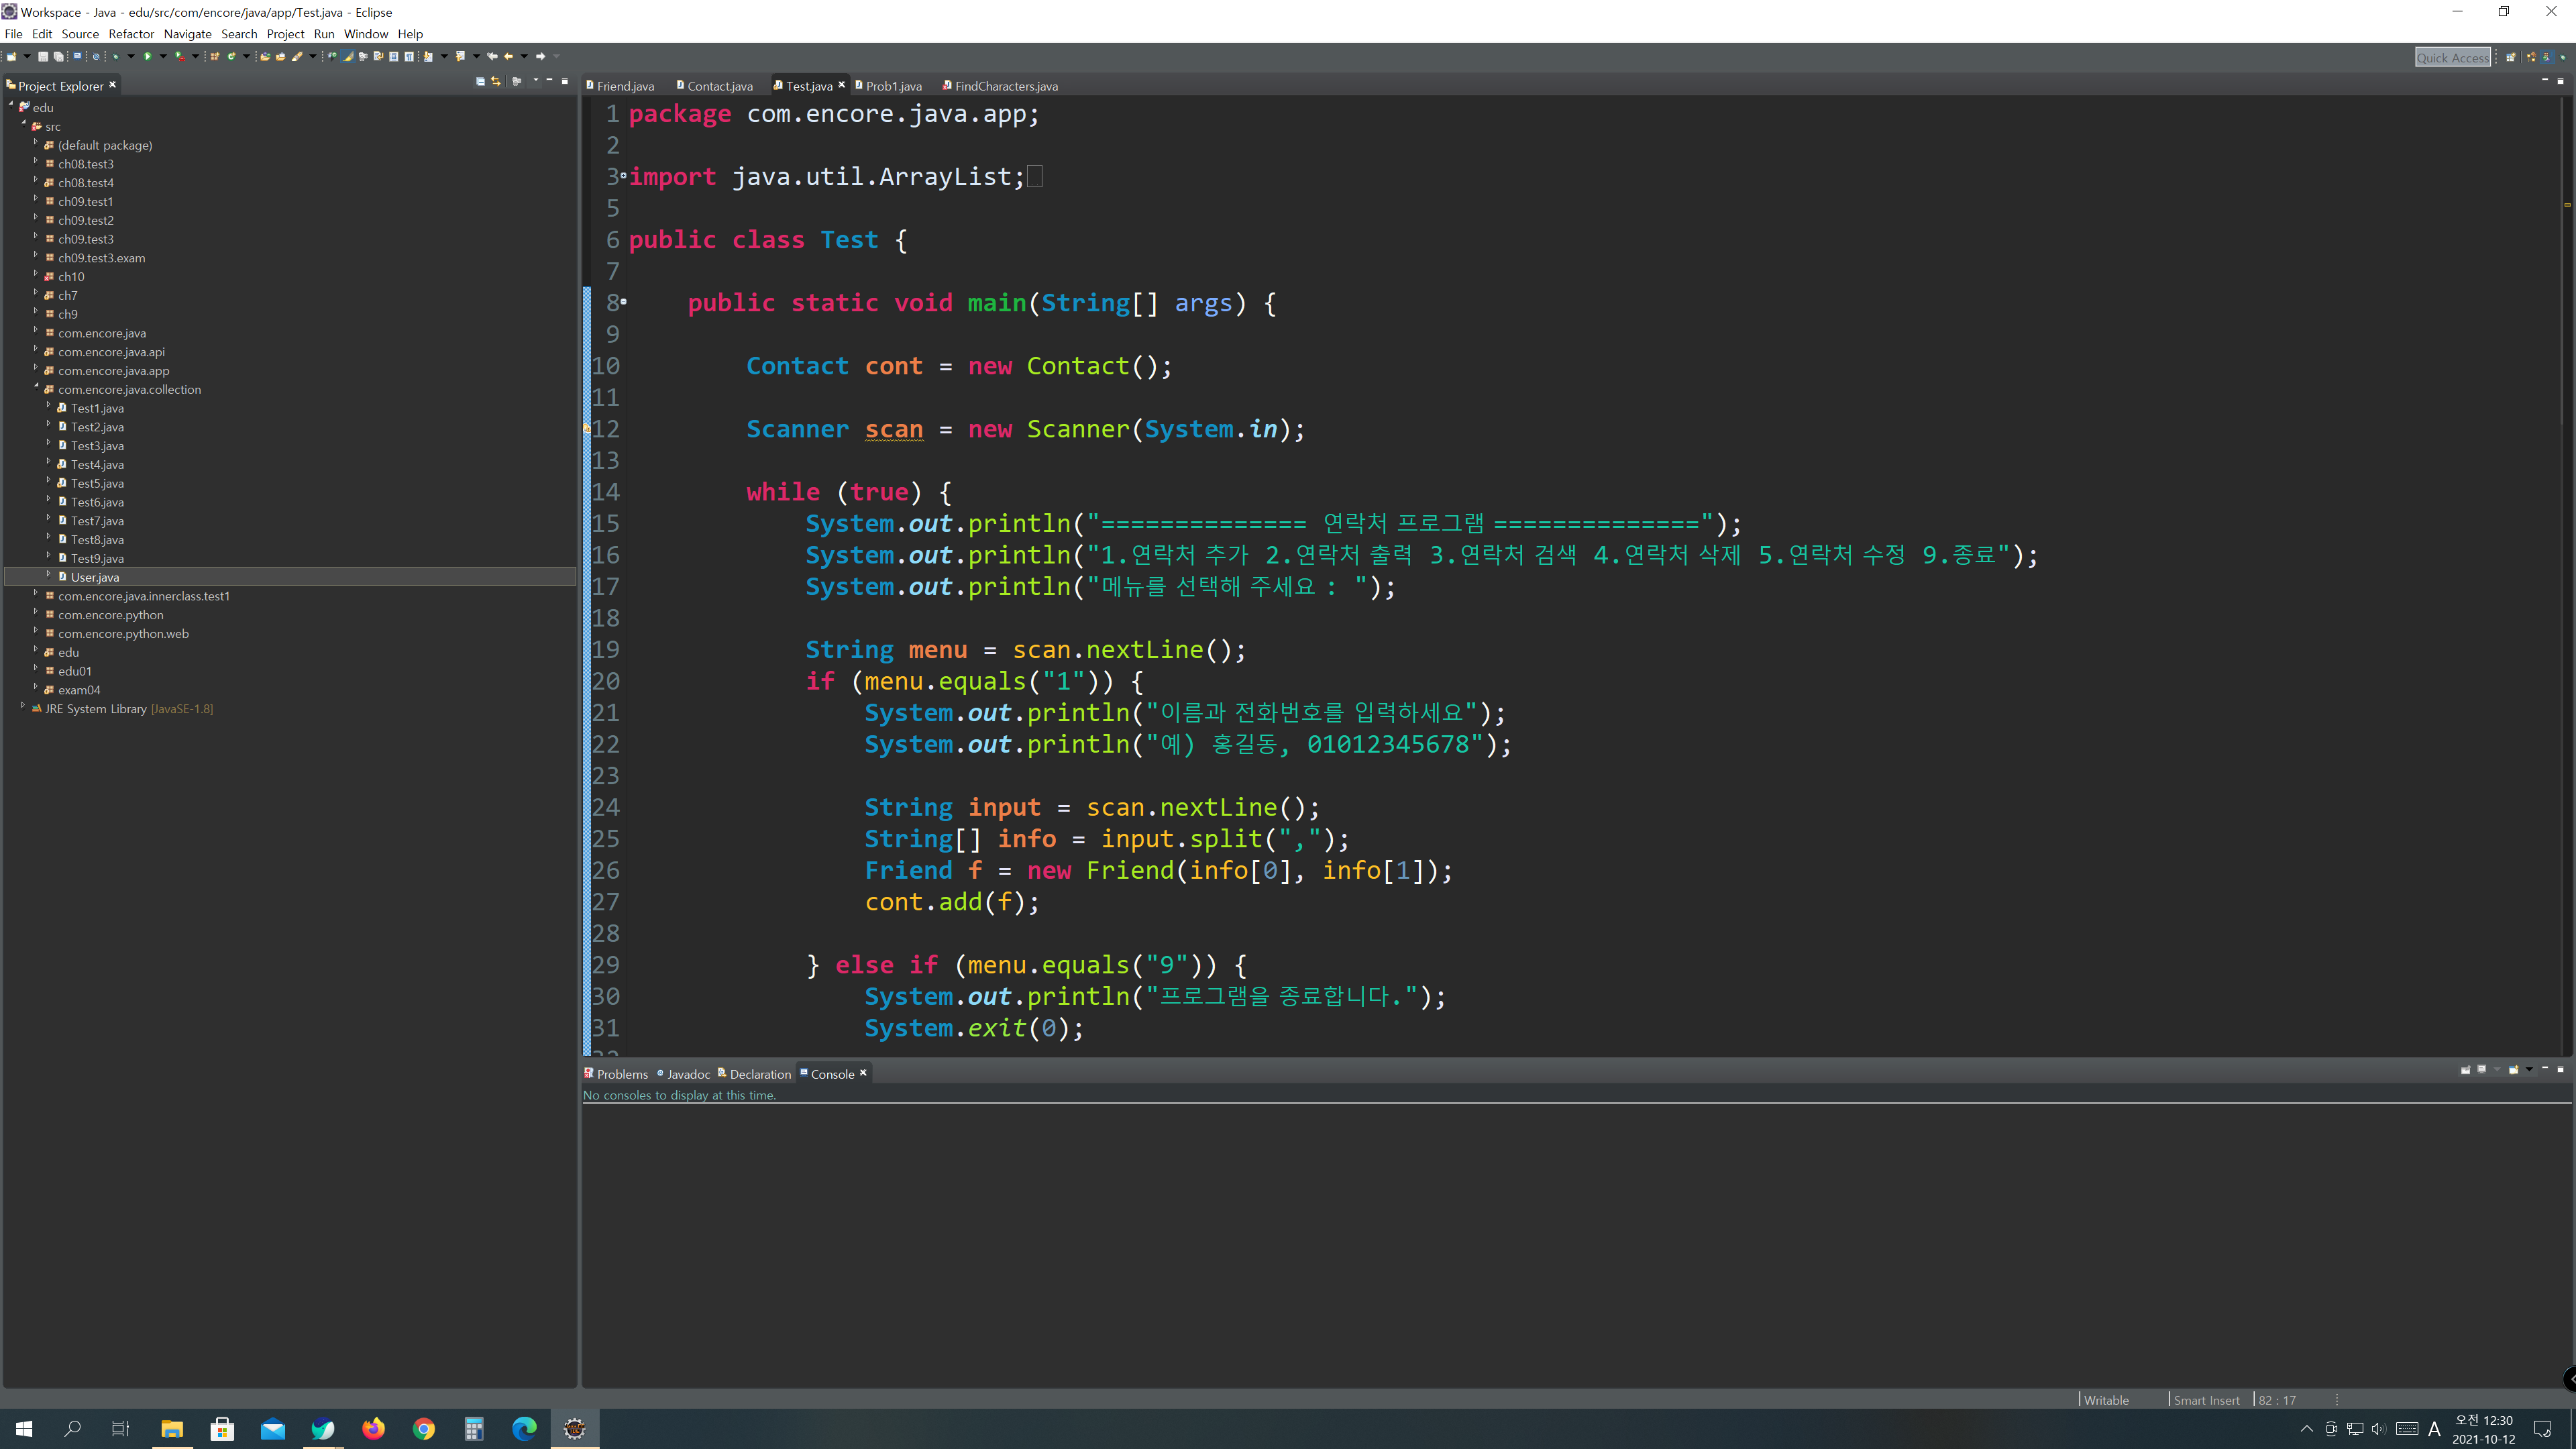Toggle Mark Occurrences highlighter button
Screen dimensions: 2576x1449
click(348, 56)
